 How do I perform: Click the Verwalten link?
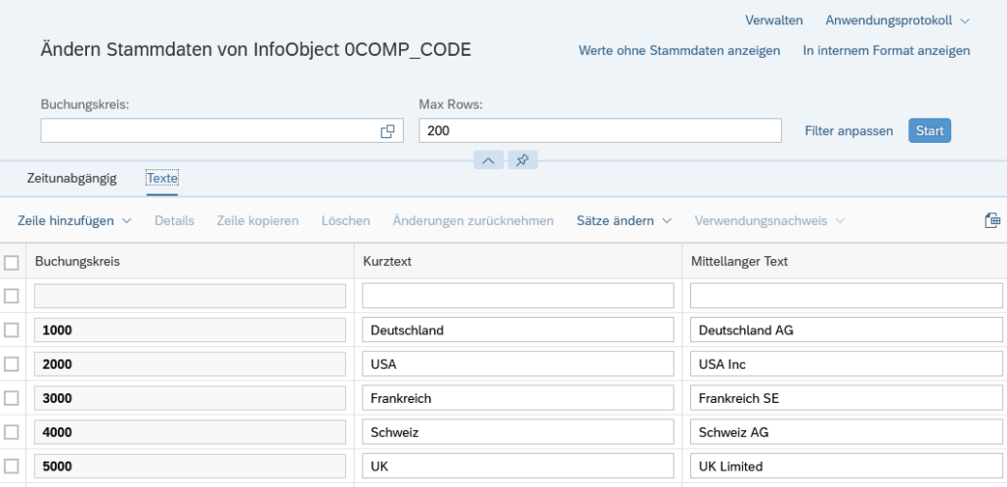(x=774, y=21)
